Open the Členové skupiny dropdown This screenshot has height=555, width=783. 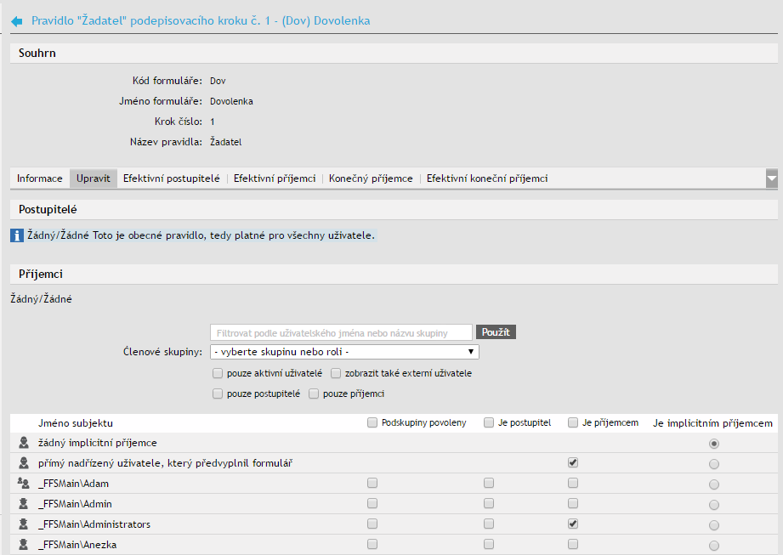(344, 352)
